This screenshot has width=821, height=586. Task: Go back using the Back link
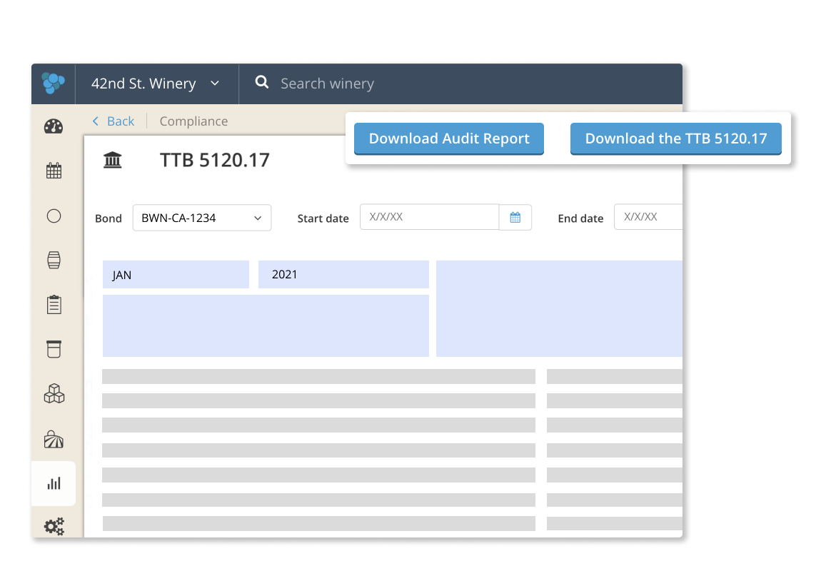coord(113,121)
